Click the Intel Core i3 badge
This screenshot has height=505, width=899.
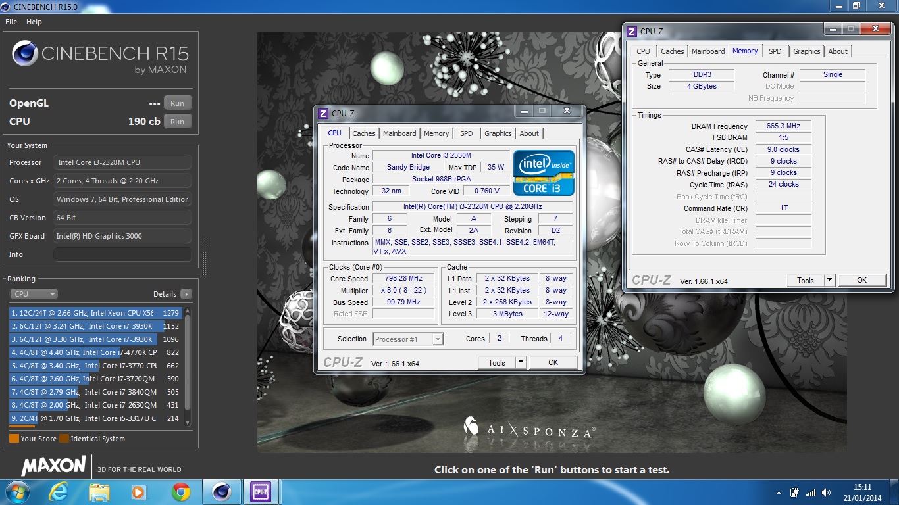(x=544, y=173)
